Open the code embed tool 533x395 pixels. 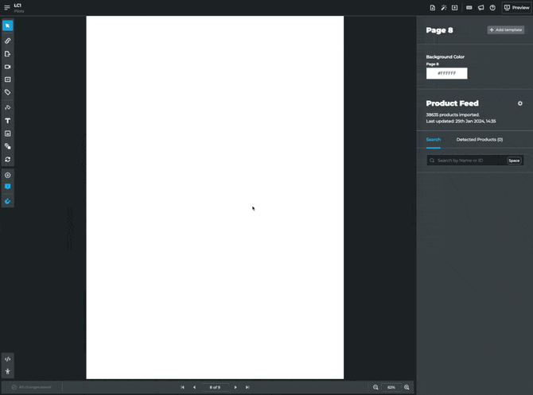[8, 359]
